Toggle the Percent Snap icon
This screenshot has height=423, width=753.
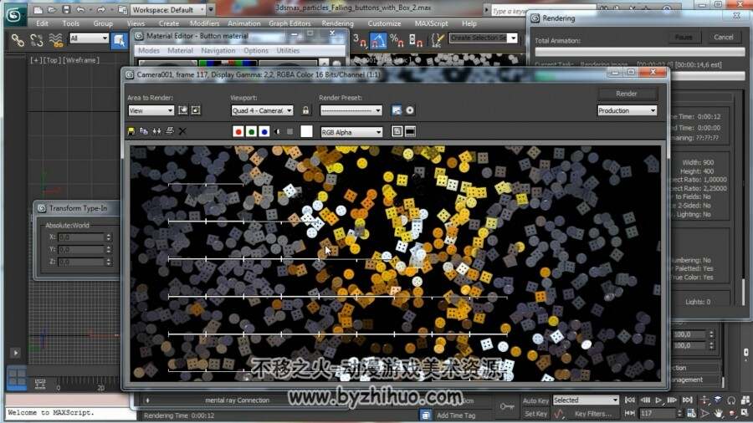(397, 41)
